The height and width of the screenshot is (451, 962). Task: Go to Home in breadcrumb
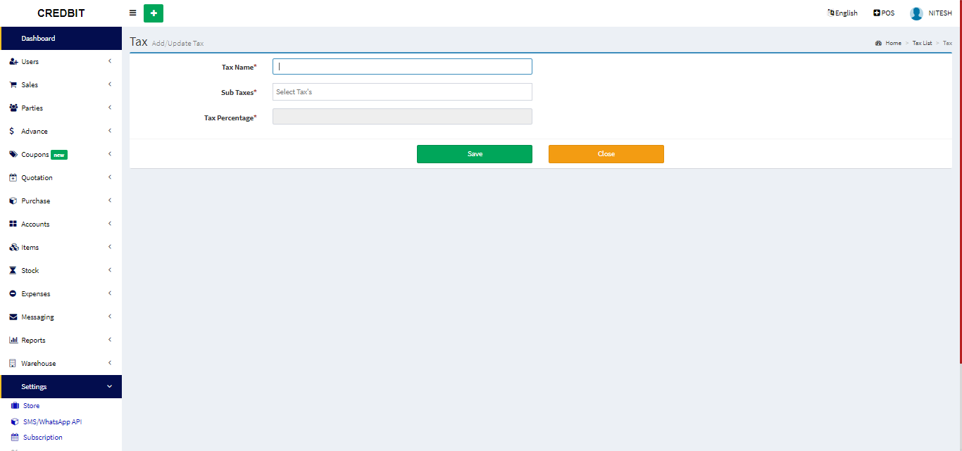pos(893,44)
